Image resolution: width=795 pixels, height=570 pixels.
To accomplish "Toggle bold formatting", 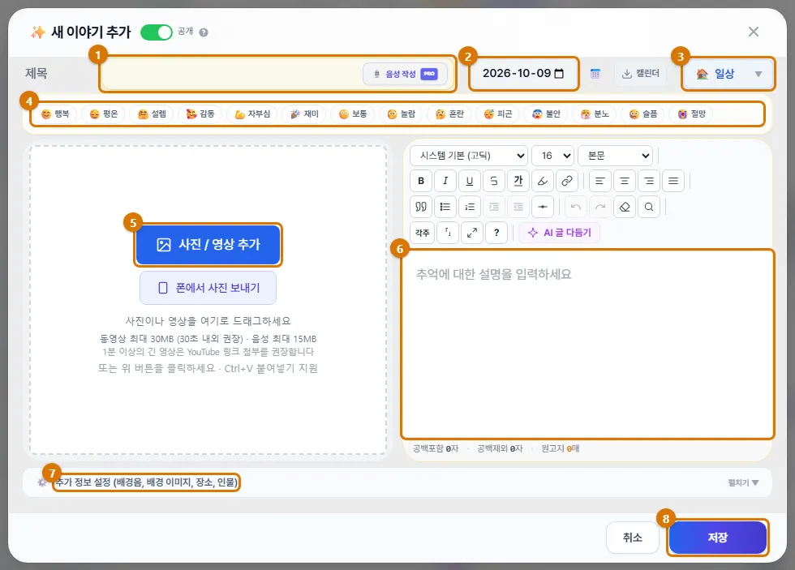I will pyautogui.click(x=421, y=181).
